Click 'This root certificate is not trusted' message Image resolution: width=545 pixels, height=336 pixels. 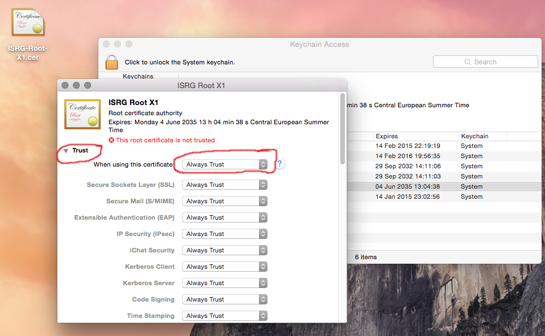(165, 140)
